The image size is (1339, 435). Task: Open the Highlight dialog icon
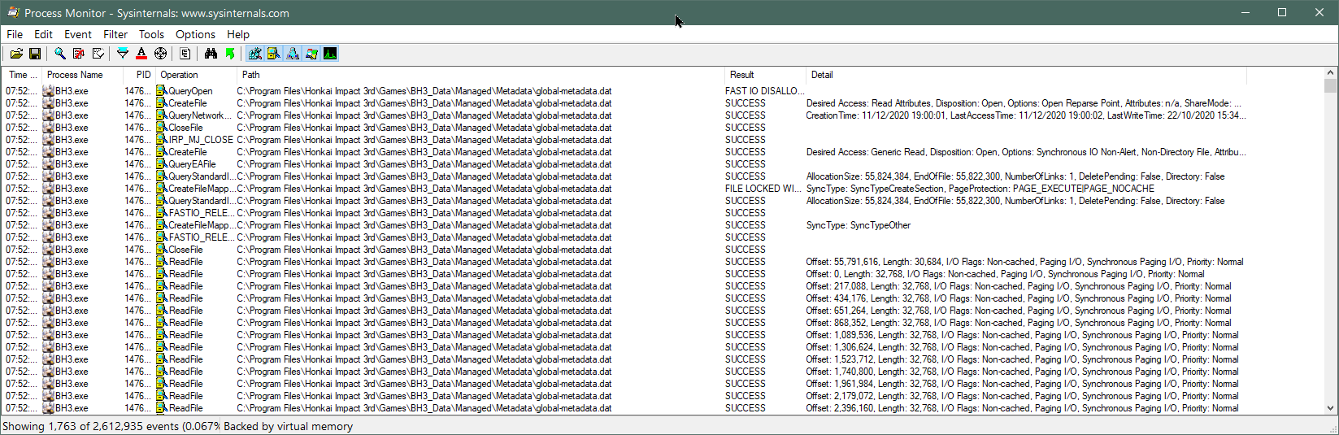coord(141,54)
